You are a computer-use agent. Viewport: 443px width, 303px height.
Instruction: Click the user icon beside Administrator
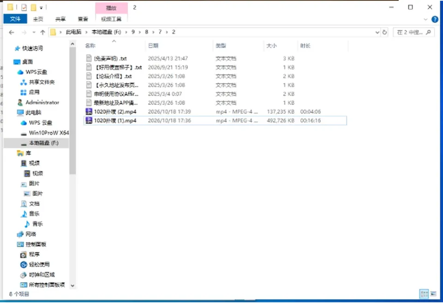click(20, 102)
